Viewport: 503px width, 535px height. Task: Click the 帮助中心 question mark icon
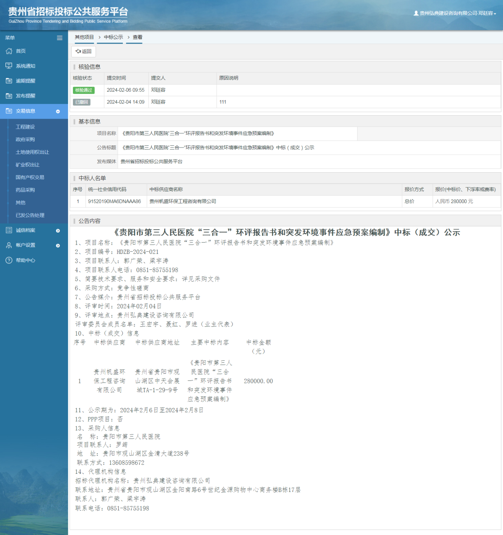[x=9, y=260]
